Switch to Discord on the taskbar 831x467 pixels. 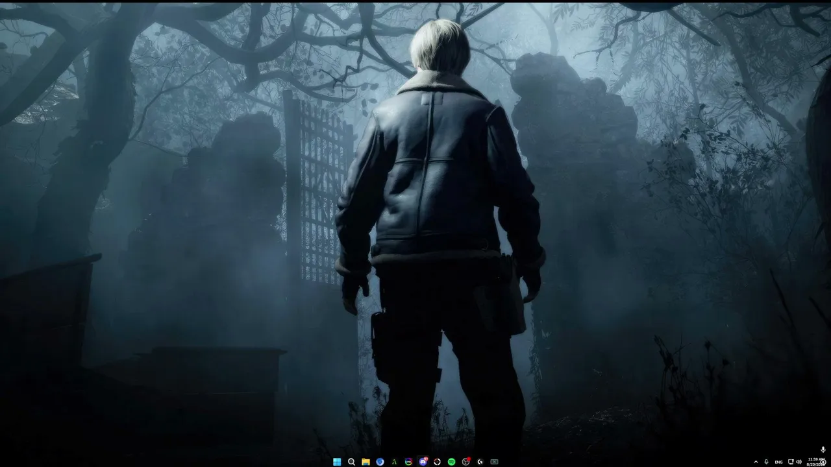coord(423,462)
